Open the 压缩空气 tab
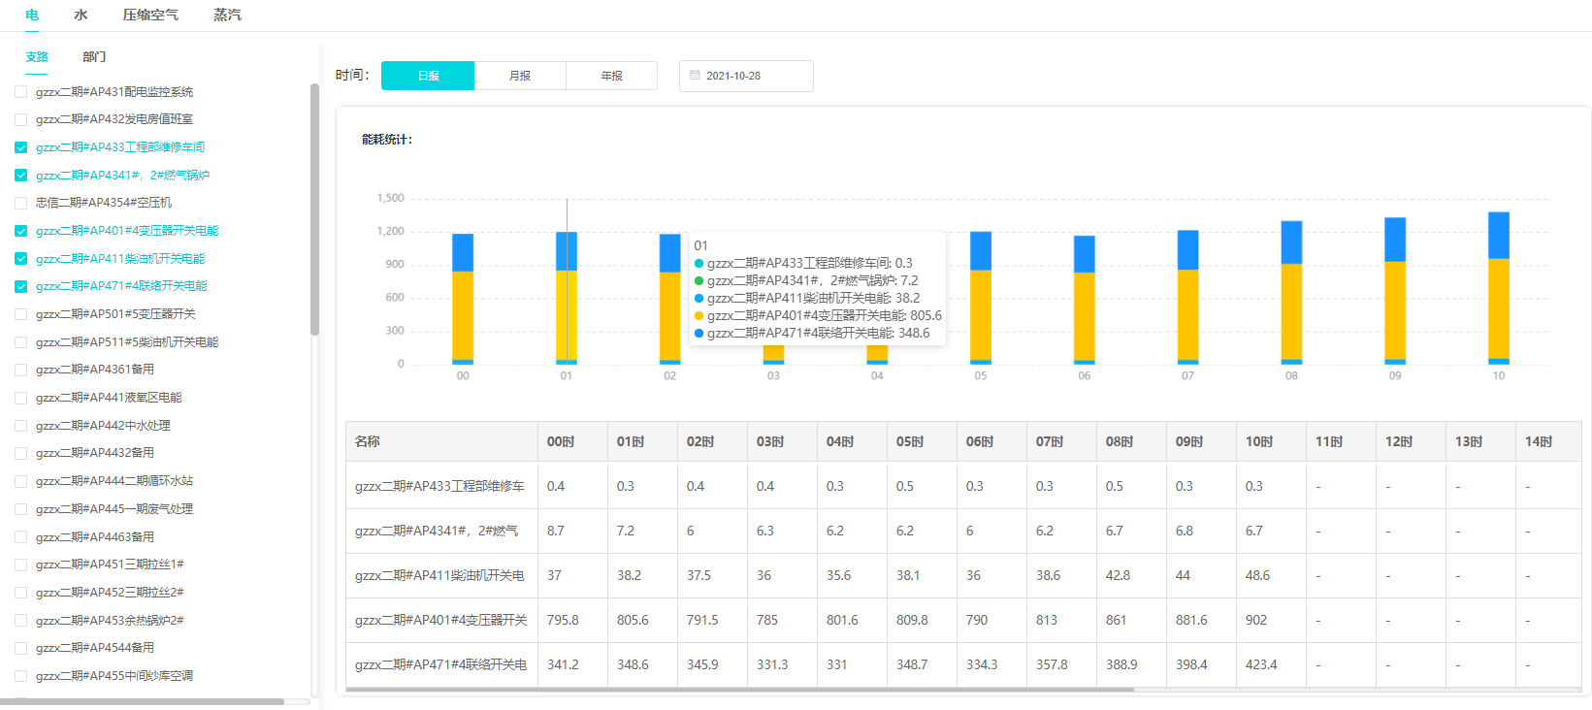Viewport: 1592px width, 710px height. click(x=150, y=16)
